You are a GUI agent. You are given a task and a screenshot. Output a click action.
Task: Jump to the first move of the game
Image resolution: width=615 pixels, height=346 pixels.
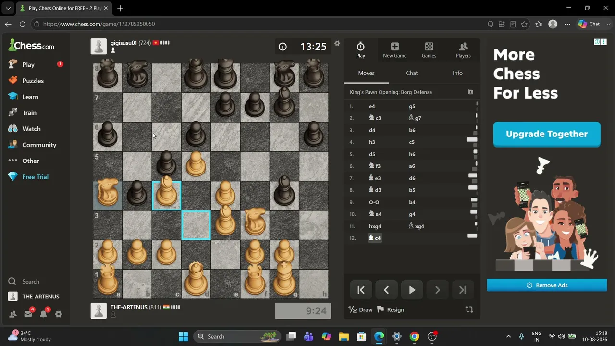(x=361, y=290)
